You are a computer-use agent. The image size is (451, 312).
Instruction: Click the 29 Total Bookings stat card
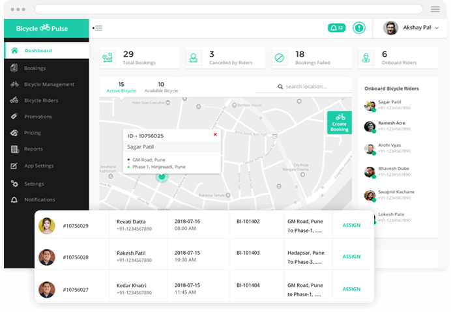click(139, 58)
